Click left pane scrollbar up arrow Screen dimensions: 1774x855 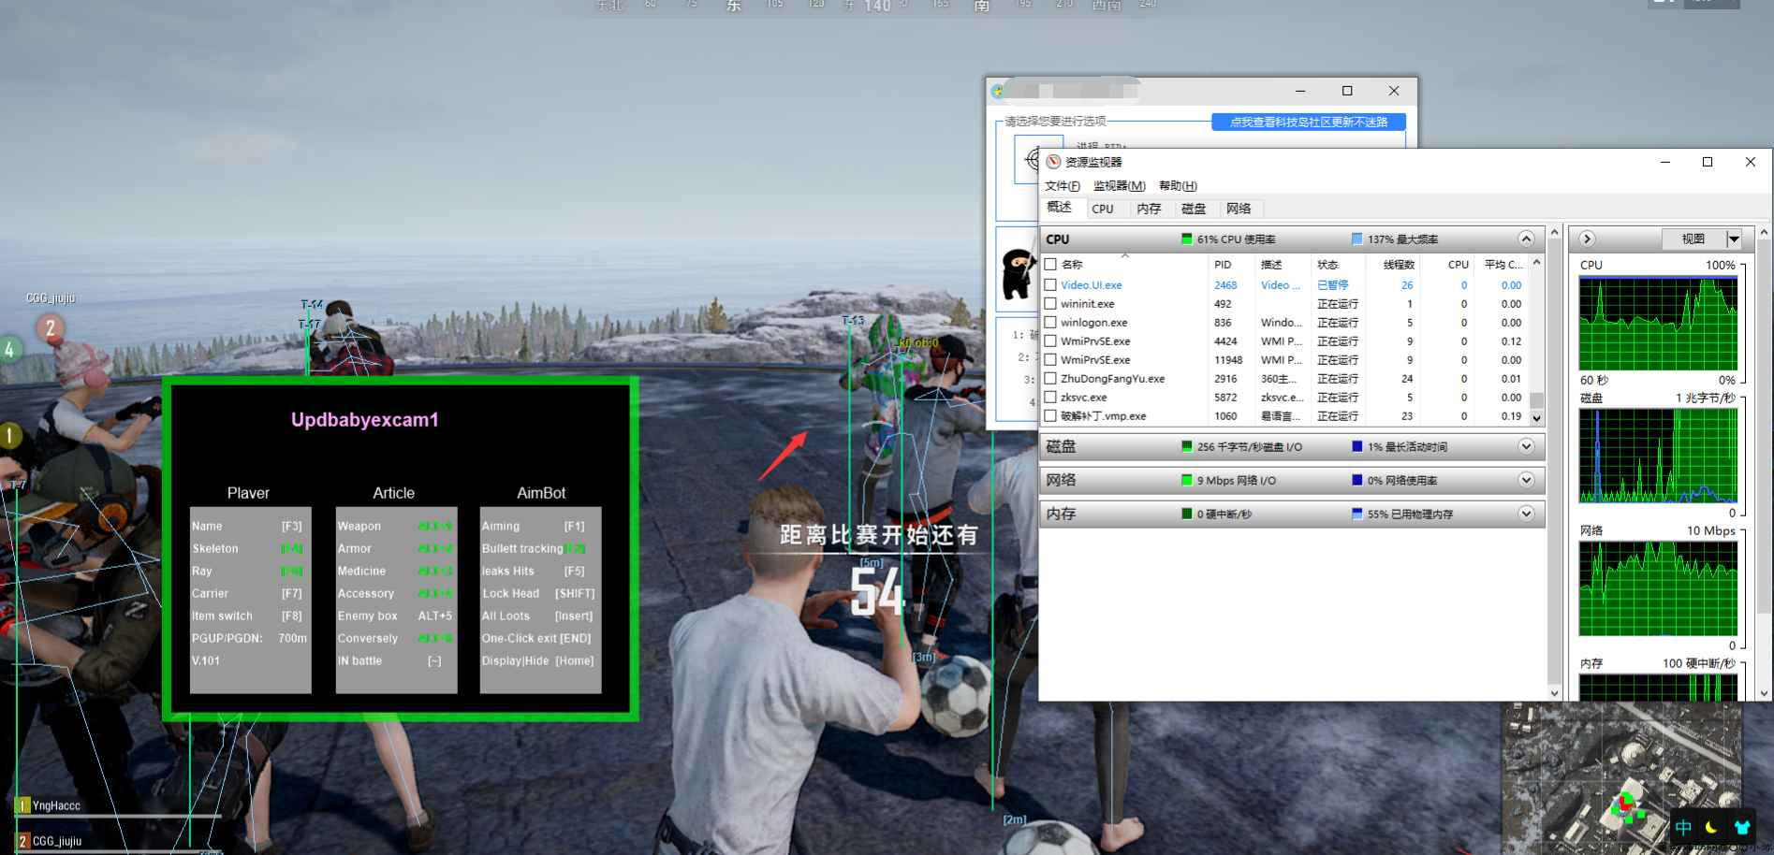[1555, 231]
